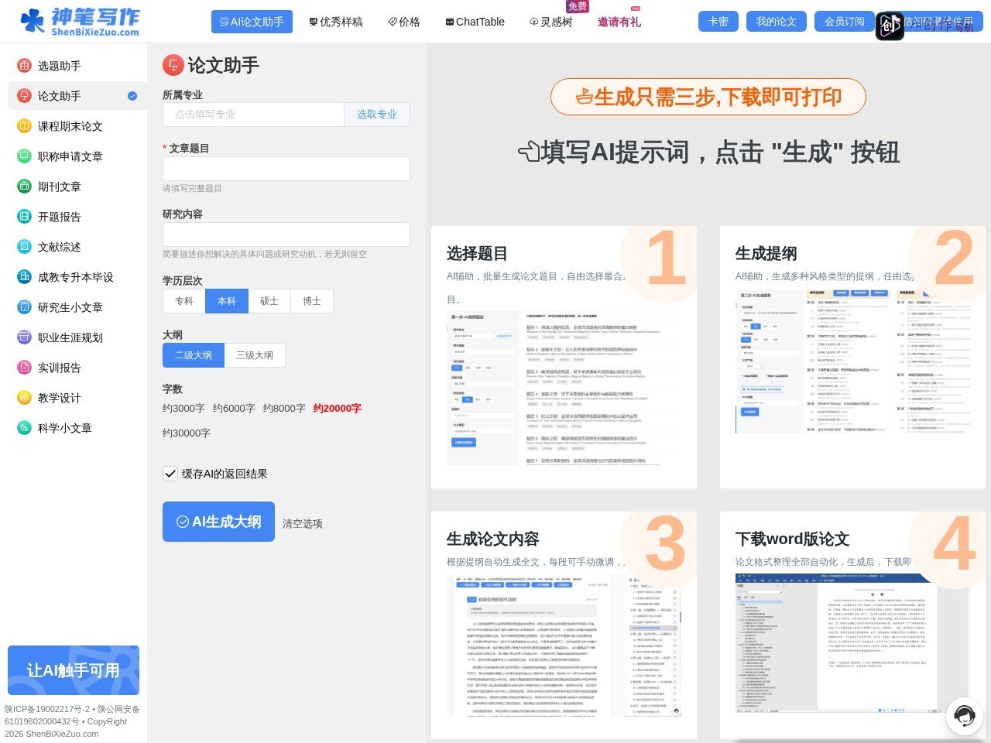
Task: Click 选取专业 button
Action: 377,115
